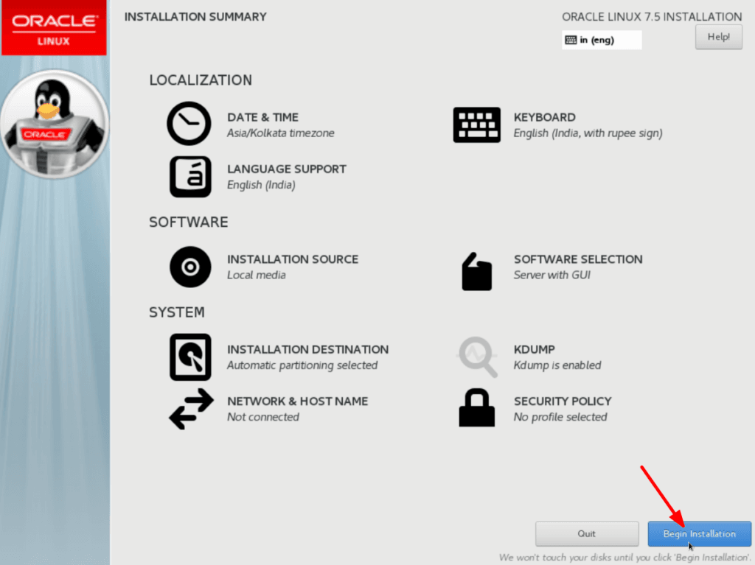Open INSTALLATION SOURCE label
Image resolution: width=755 pixels, height=565 pixels.
(293, 259)
